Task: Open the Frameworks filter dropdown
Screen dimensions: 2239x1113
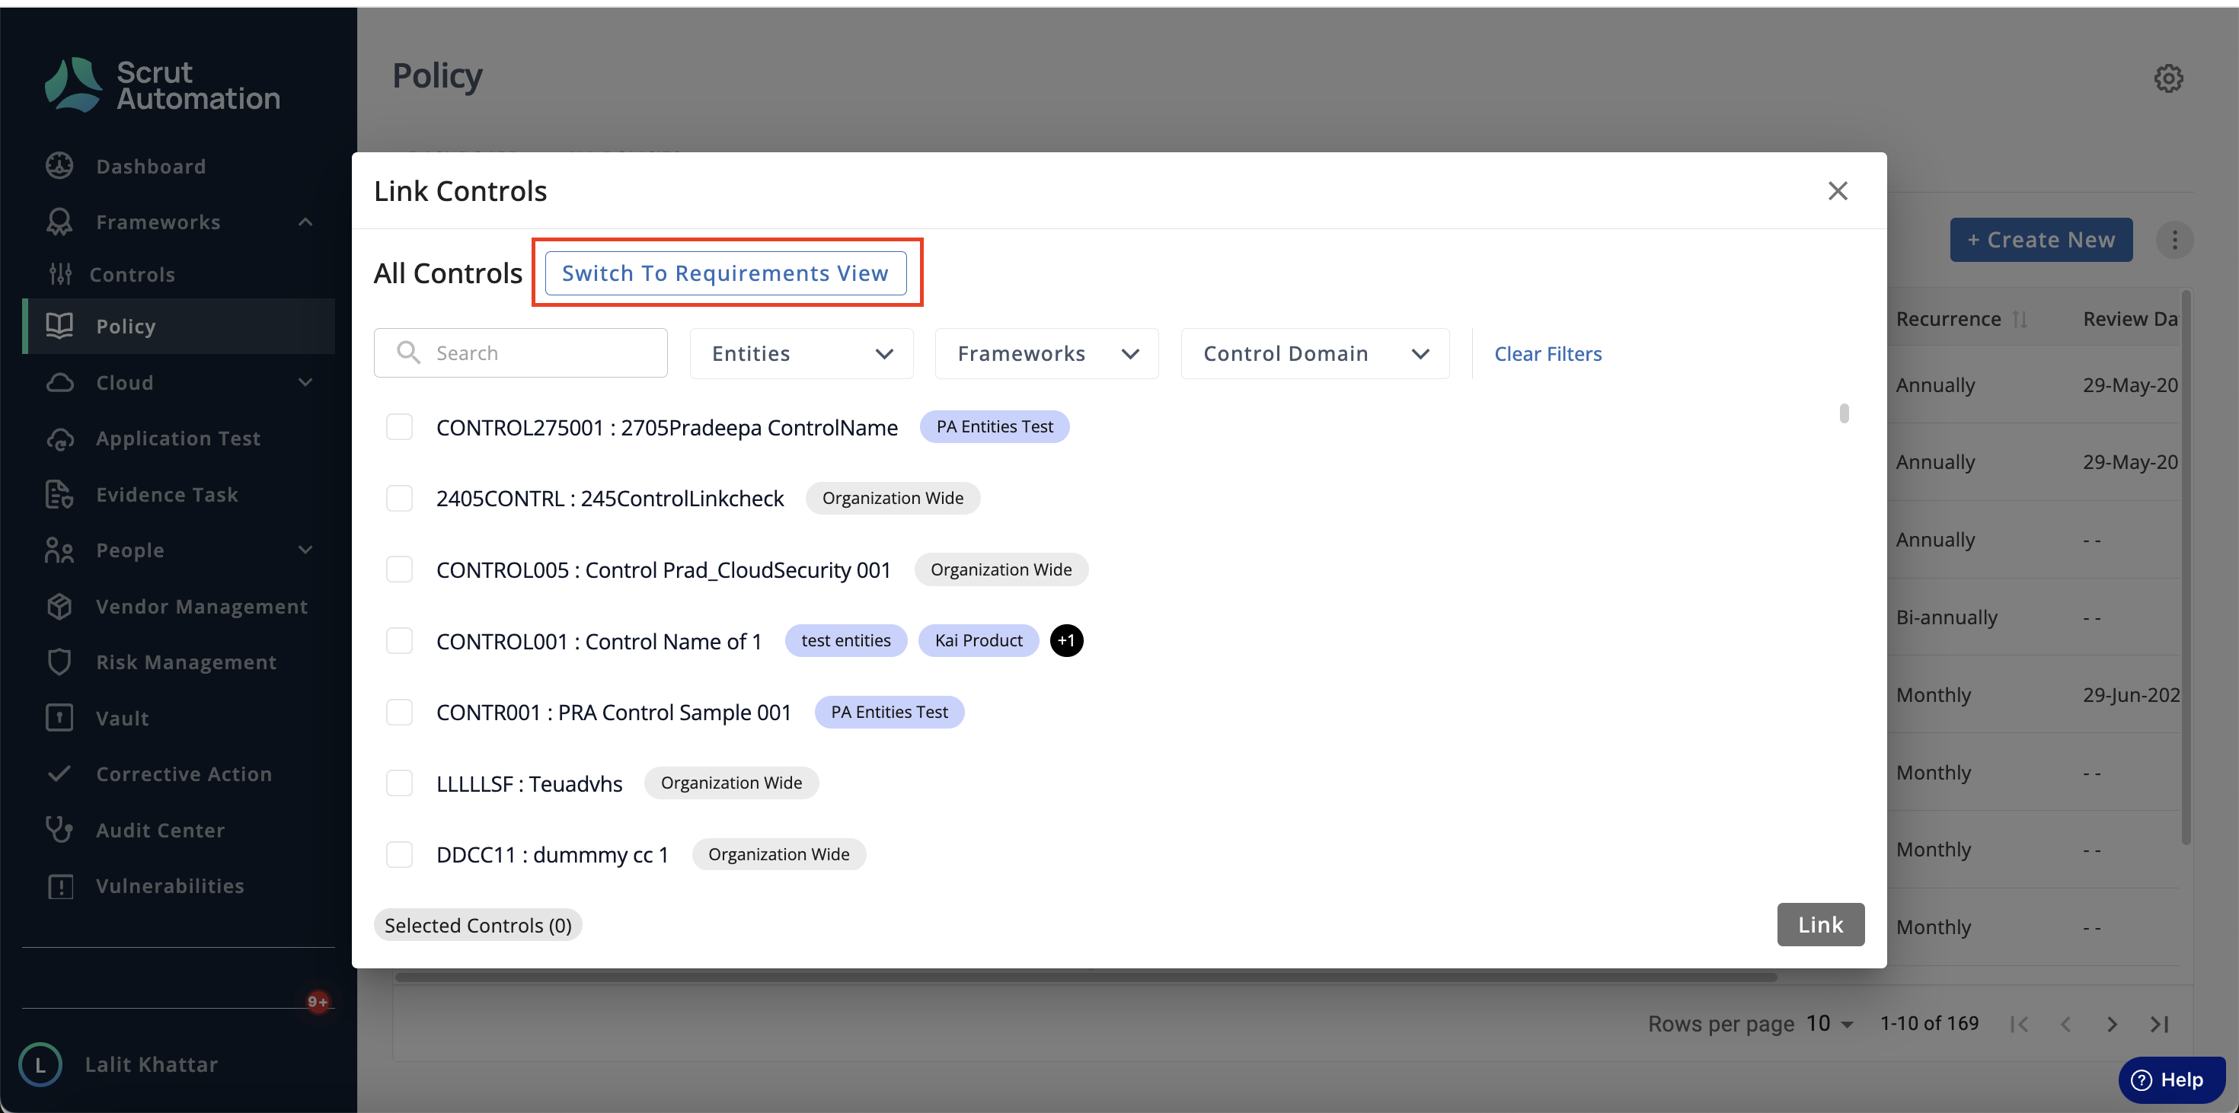Action: pos(1046,354)
